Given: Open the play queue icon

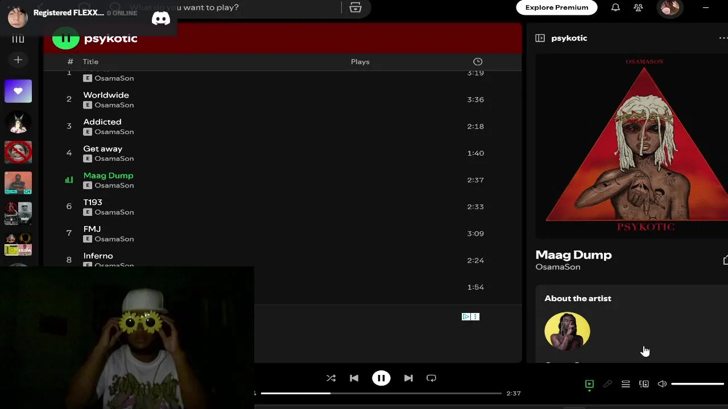Looking at the screenshot, I should [x=626, y=384].
